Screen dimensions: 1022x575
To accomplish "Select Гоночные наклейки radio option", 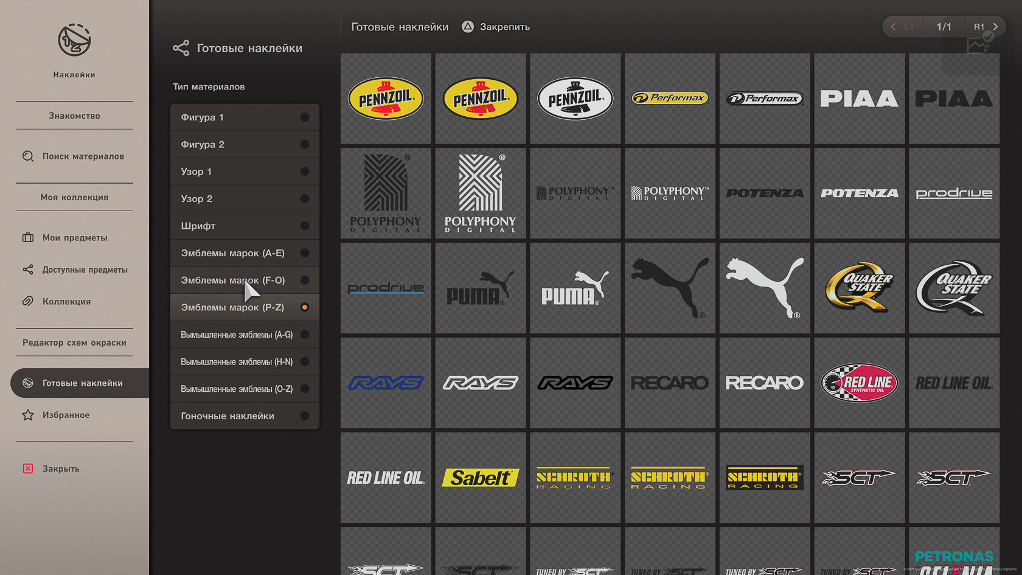I will (305, 416).
